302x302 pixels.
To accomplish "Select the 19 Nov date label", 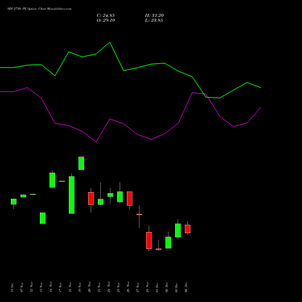I will pyautogui.click(x=80, y=288).
